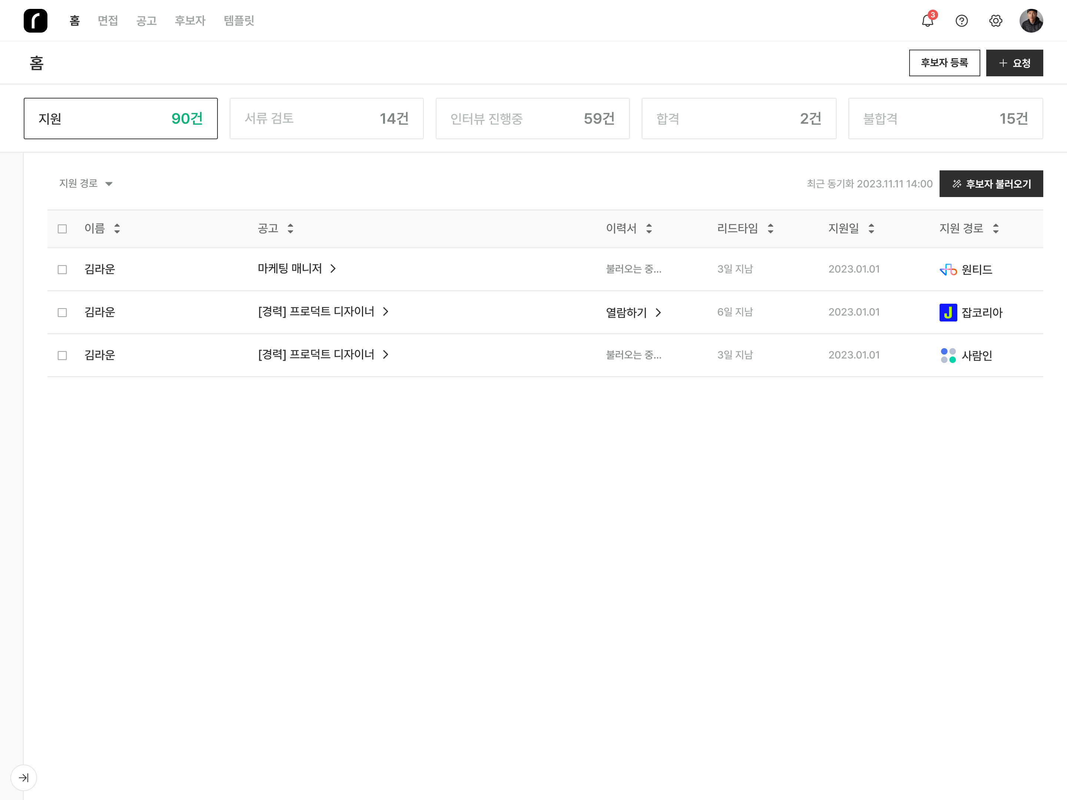Toggle the select-all header checkbox
This screenshot has width=1067, height=800.
[x=62, y=229]
